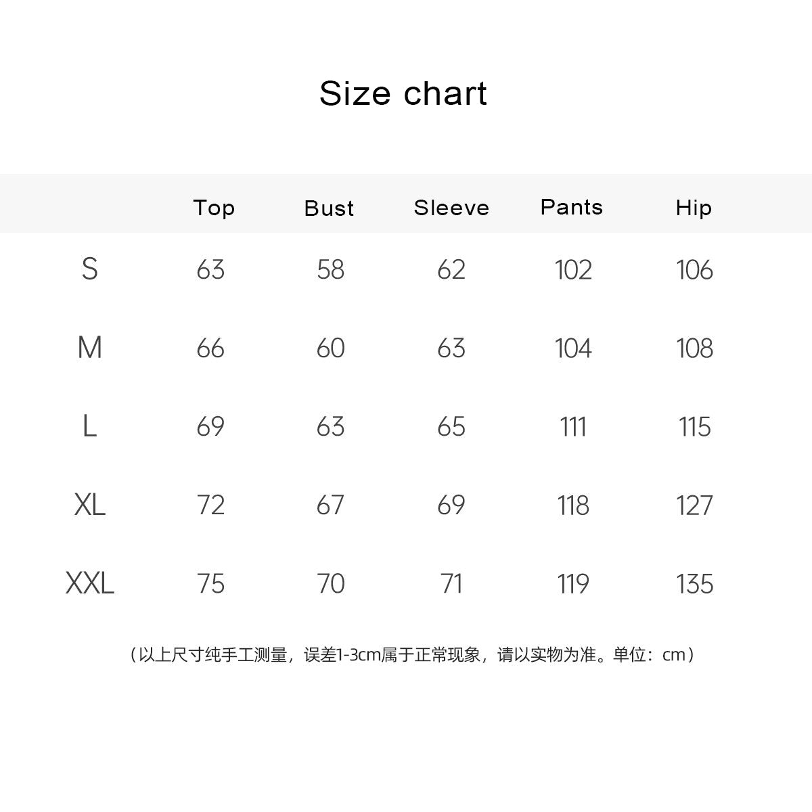Click the L size row label
Viewport: 812px width, 812px height.
pyautogui.click(x=89, y=426)
